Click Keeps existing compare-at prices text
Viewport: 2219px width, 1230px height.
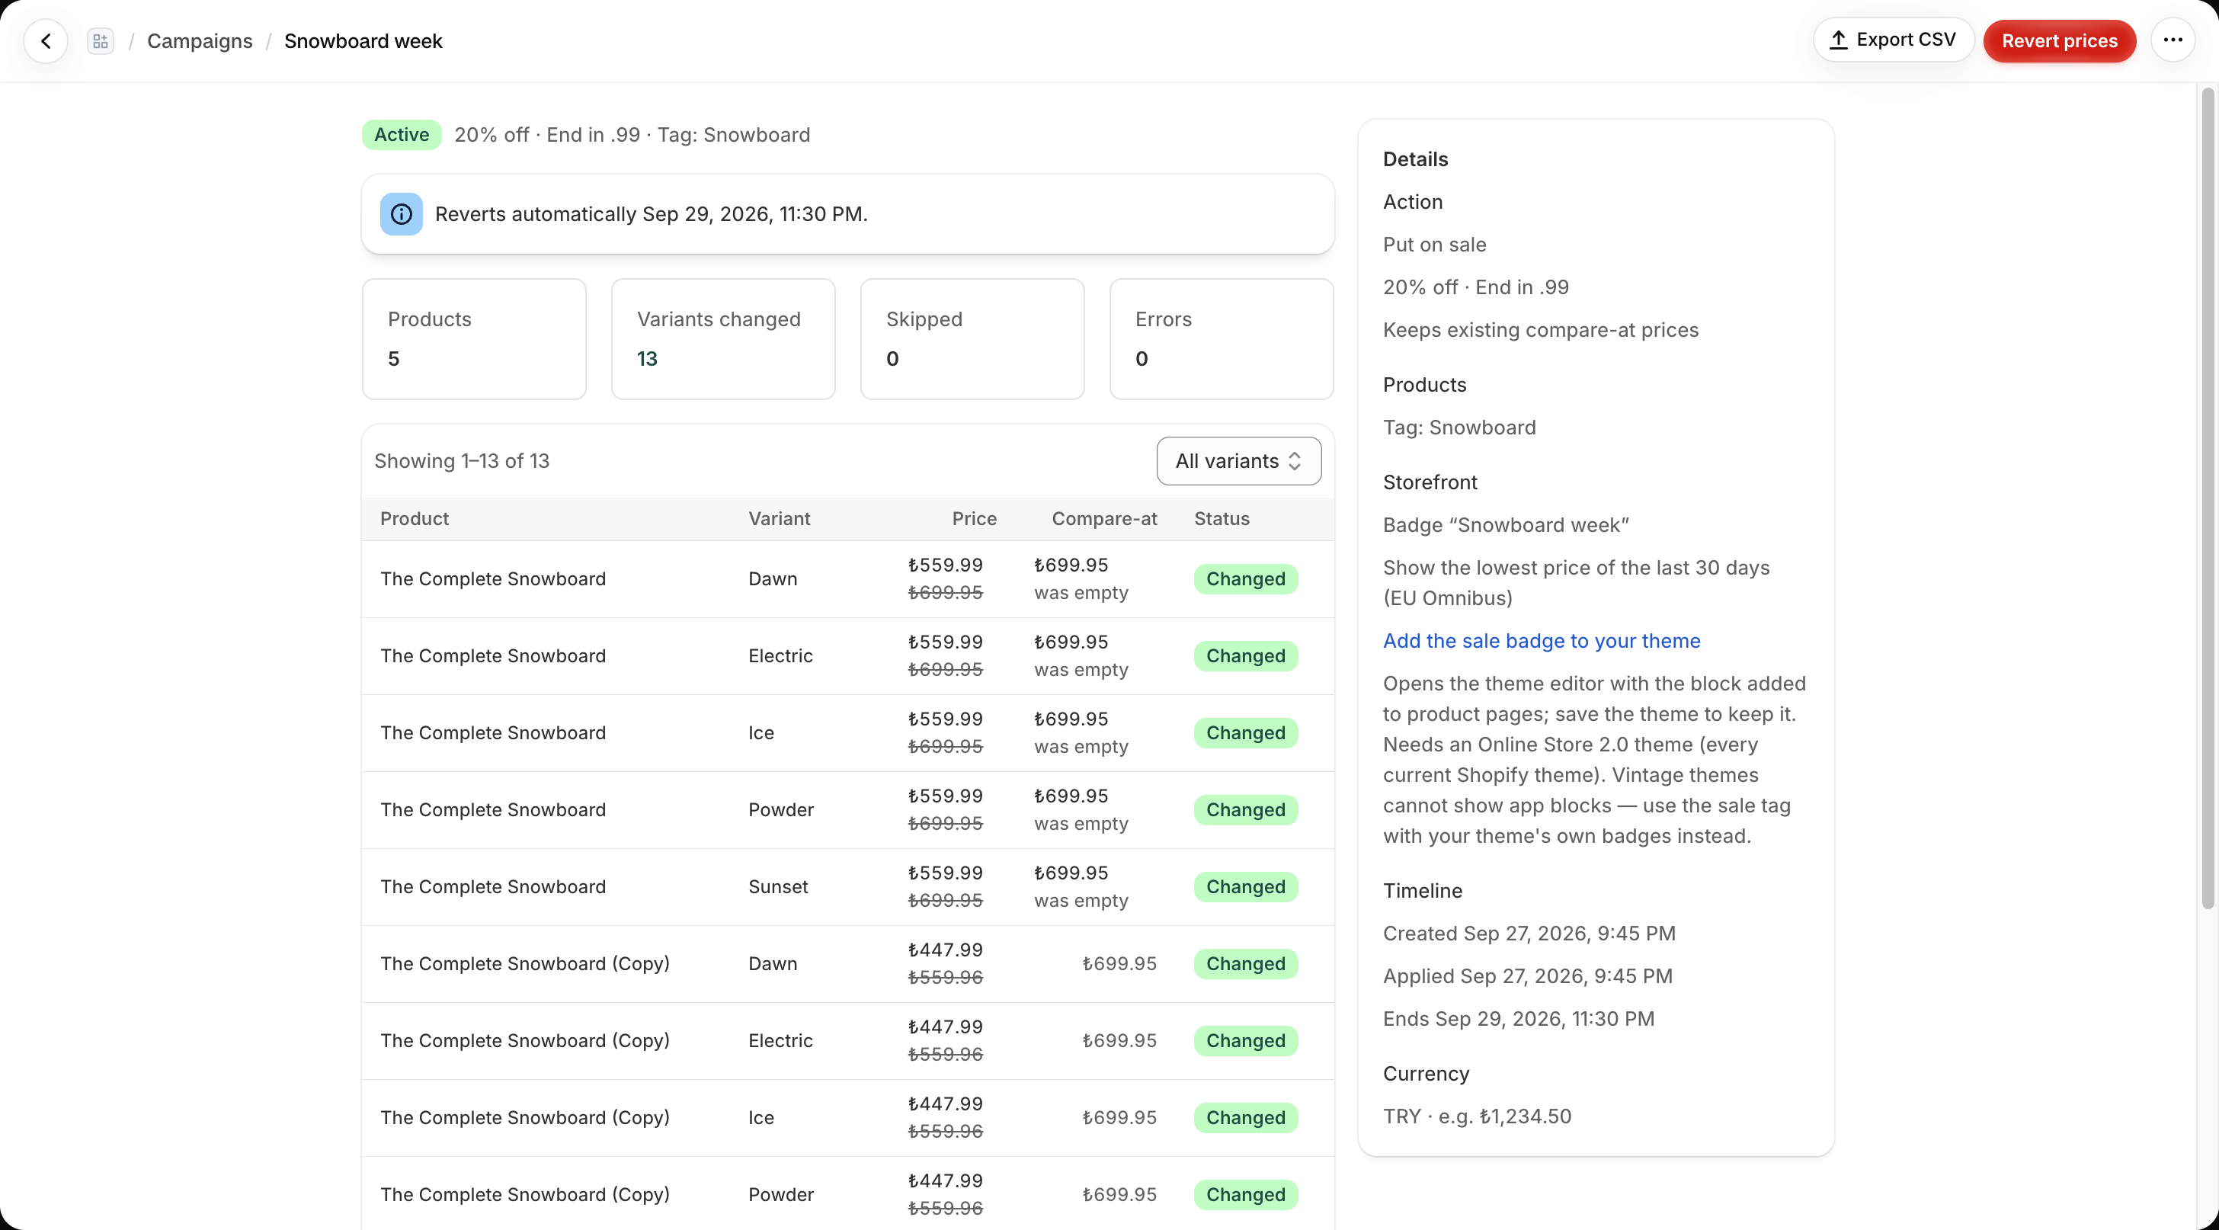tap(1540, 330)
